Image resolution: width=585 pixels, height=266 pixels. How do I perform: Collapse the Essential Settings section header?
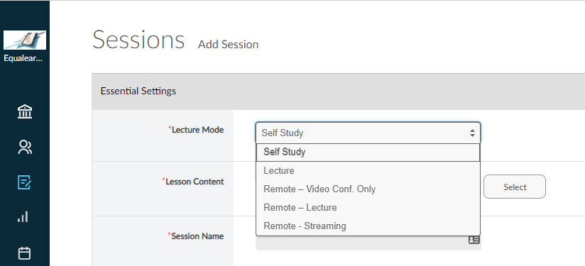pos(339,92)
